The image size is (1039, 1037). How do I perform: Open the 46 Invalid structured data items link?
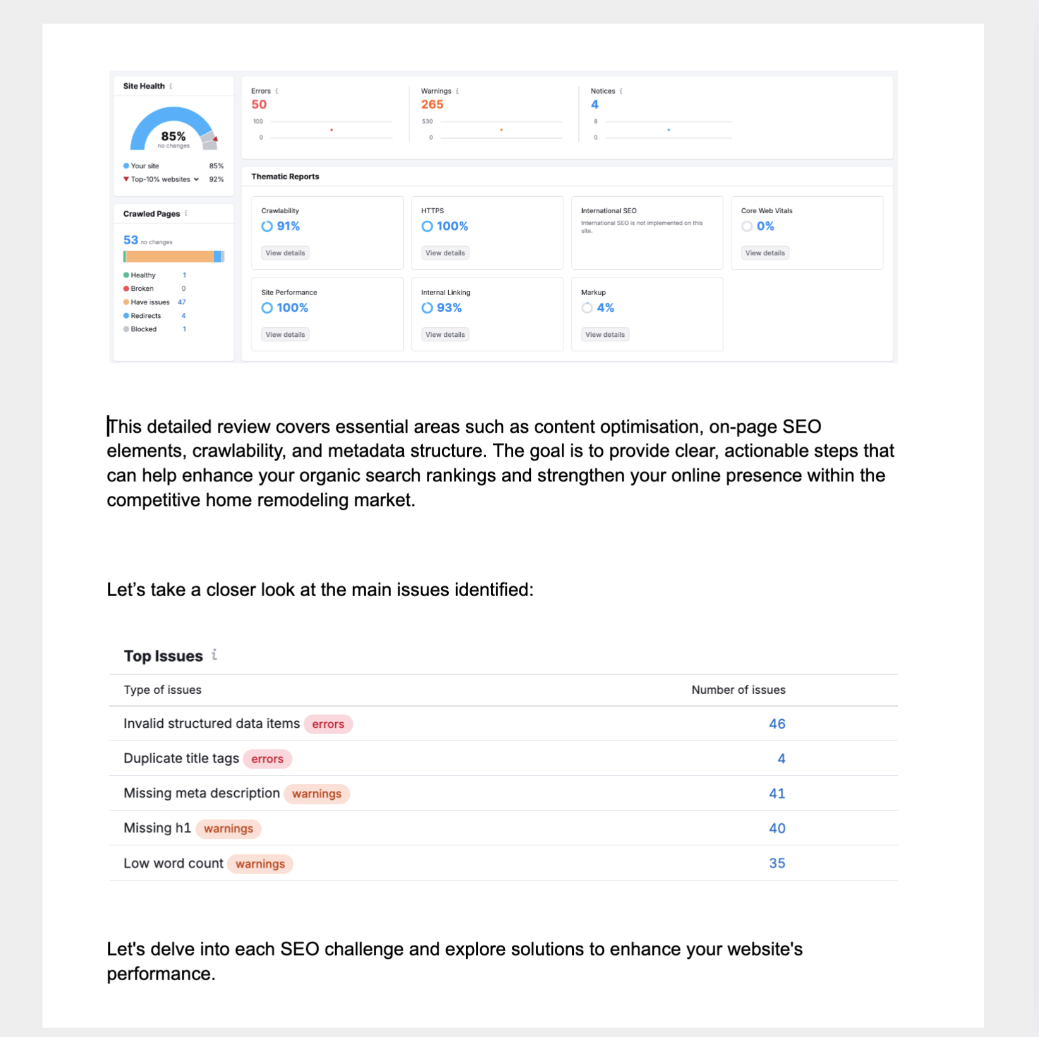777,724
